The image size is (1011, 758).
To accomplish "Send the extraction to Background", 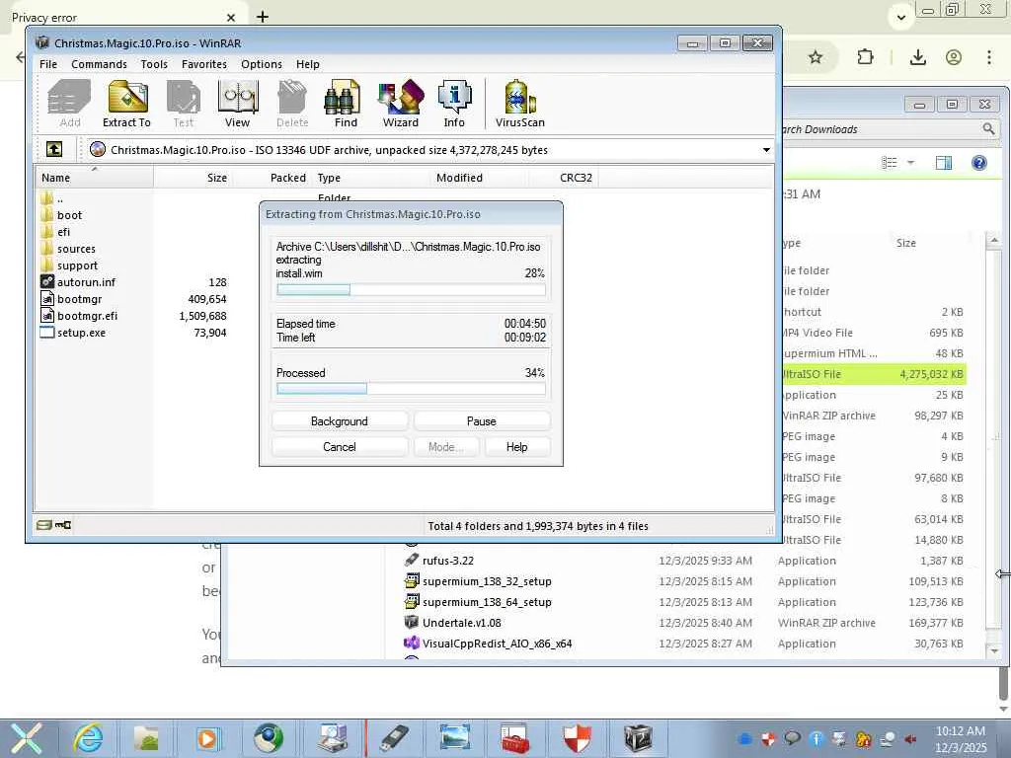I will pos(340,420).
